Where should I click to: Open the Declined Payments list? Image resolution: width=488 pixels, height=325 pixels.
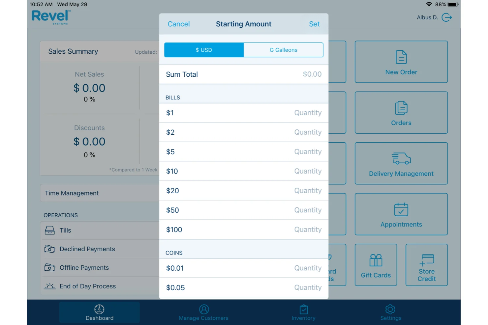click(x=87, y=249)
